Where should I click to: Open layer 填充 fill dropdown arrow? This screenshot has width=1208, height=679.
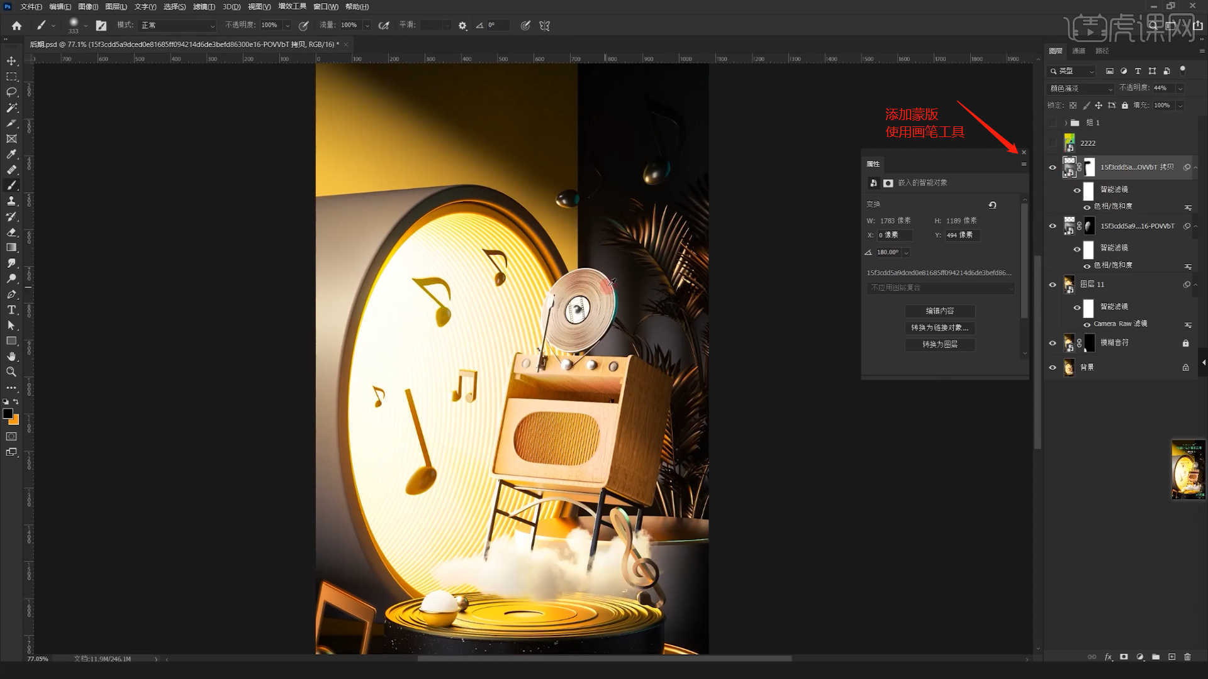1180,106
